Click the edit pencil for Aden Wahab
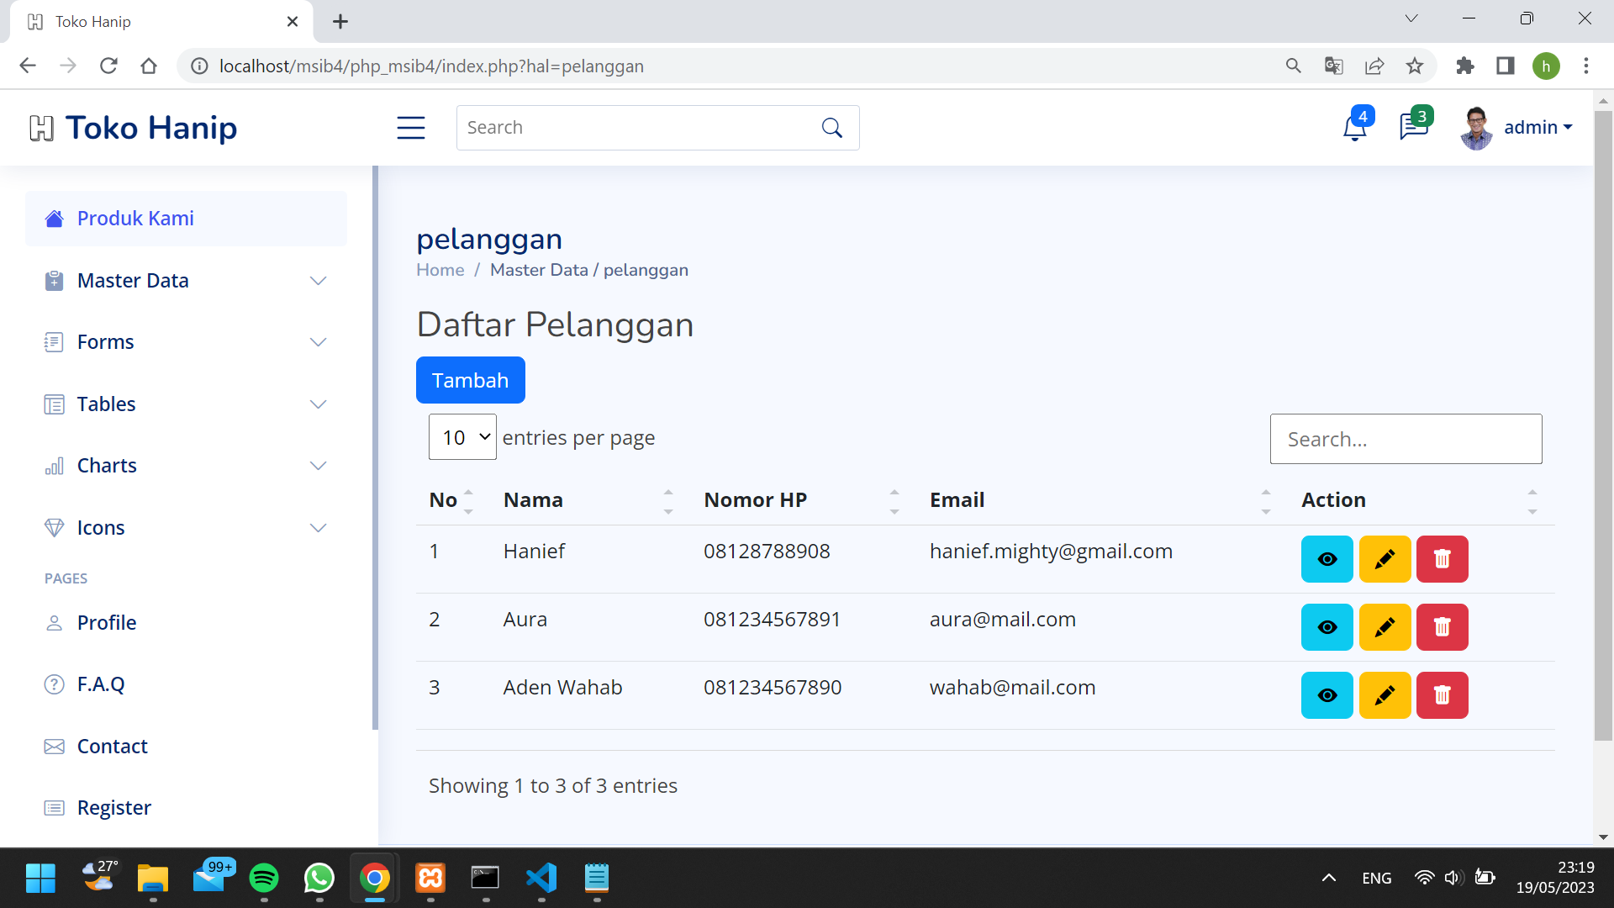The width and height of the screenshot is (1614, 908). click(x=1385, y=695)
